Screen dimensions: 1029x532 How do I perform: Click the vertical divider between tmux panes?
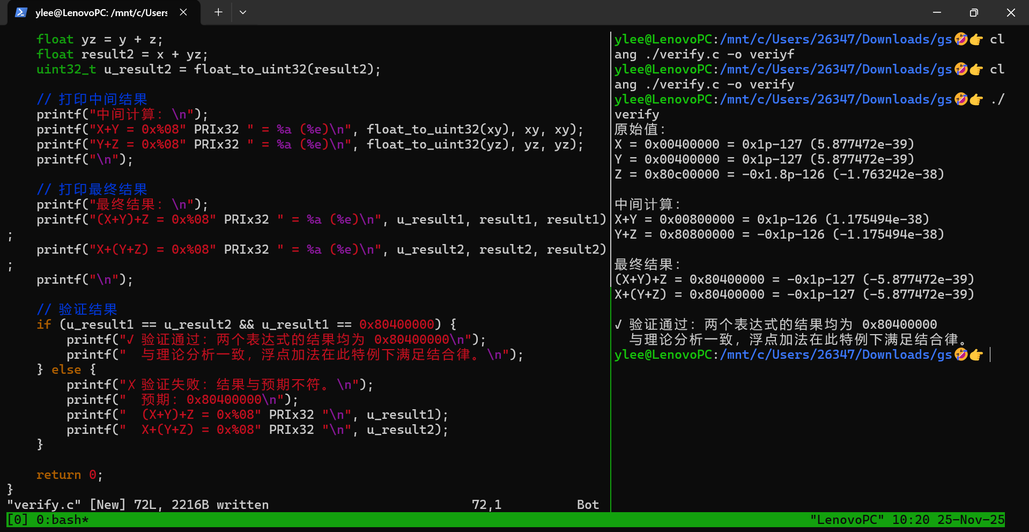611,268
